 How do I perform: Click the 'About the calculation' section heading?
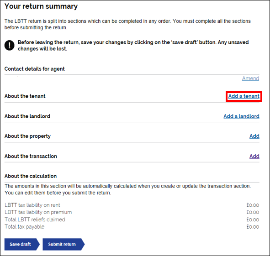coord(31,176)
